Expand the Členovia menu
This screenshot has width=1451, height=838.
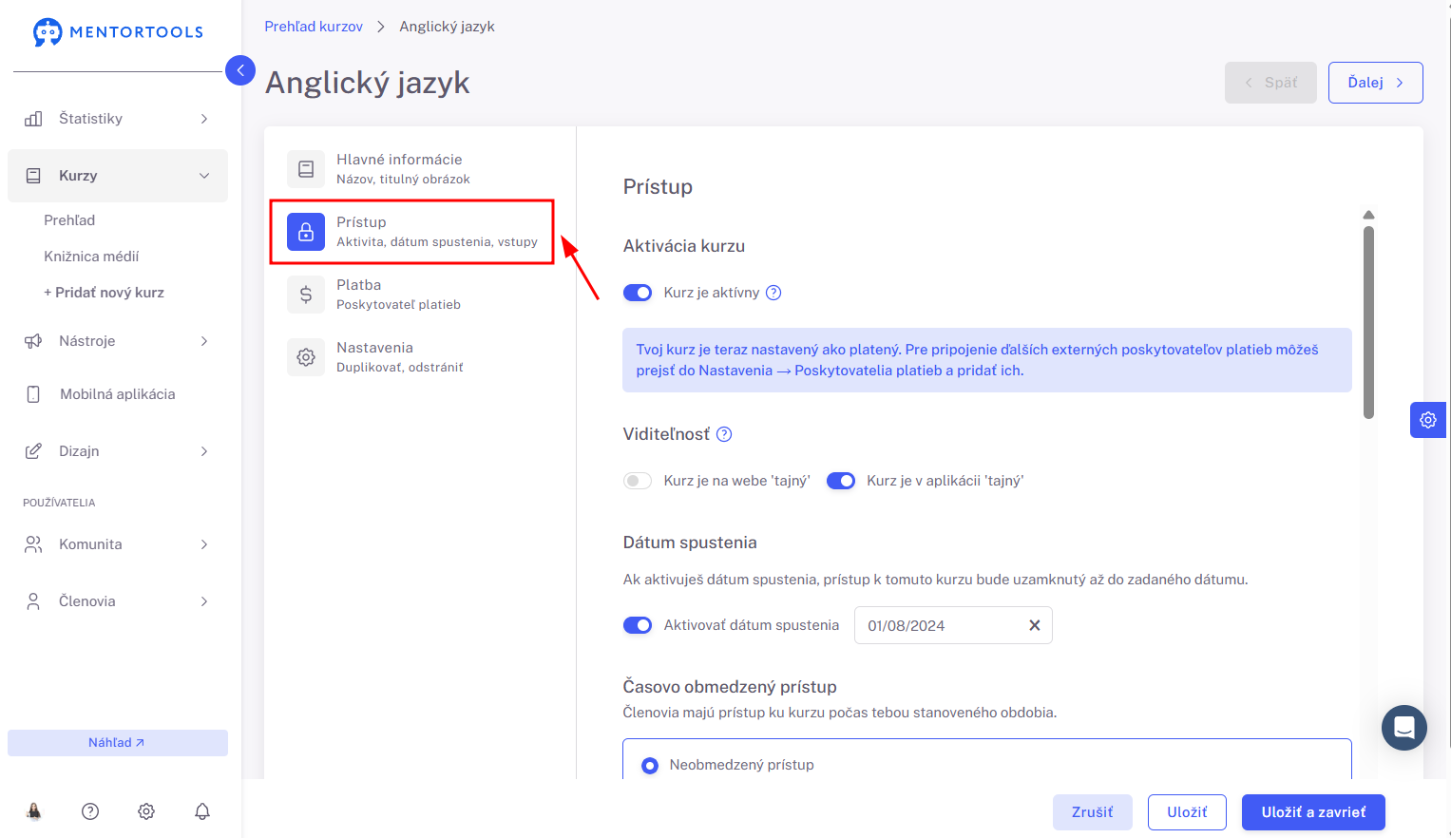[118, 601]
